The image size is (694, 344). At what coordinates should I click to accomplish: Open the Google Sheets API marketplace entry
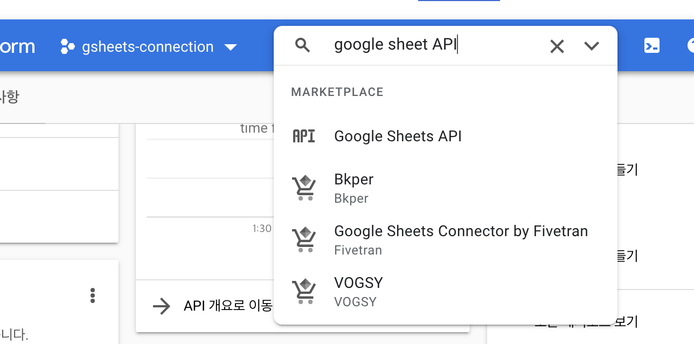398,136
